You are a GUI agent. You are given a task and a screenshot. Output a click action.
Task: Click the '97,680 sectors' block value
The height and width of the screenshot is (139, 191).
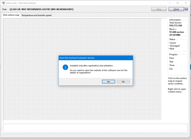coord(177,32)
